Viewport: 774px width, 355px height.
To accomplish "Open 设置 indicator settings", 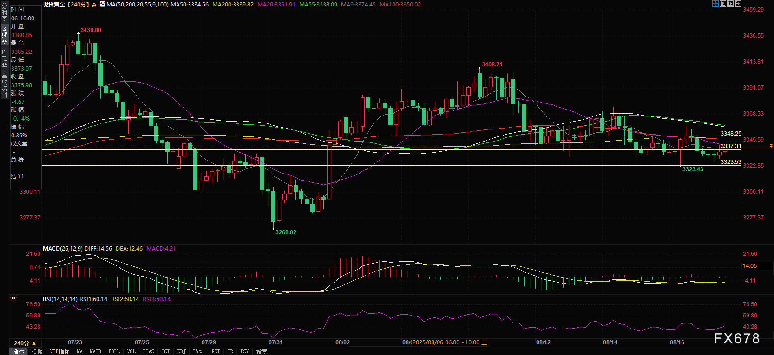I will click(262, 351).
